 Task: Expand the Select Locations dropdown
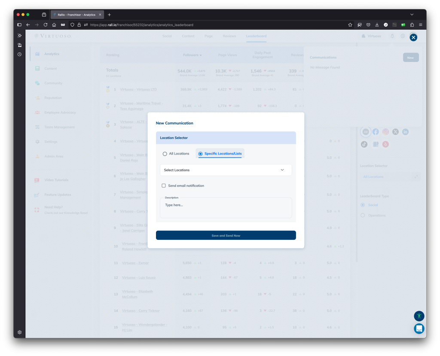click(226, 170)
